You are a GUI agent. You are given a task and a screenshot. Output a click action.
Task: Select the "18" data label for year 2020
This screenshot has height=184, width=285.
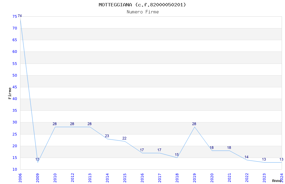(212, 148)
